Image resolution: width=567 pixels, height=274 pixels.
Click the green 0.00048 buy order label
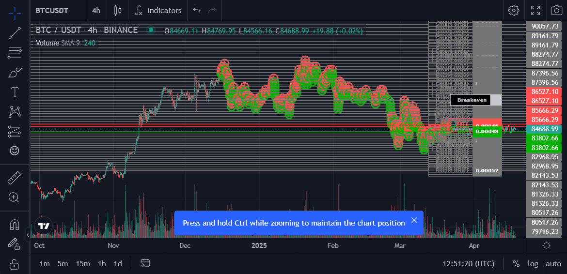click(487, 131)
